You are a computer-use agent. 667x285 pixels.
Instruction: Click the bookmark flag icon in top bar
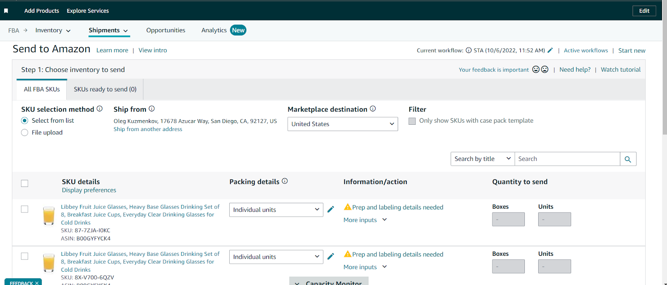point(6,11)
